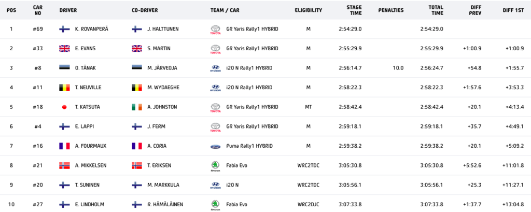Click the TOTAL TIME column header
This screenshot has width=531, height=212.
[x=435, y=10]
